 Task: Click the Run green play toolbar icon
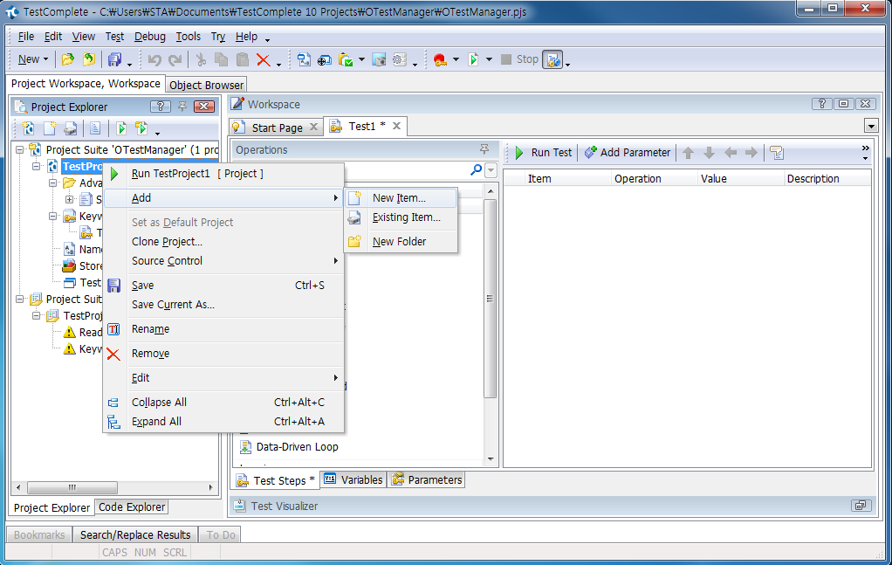(472, 59)
